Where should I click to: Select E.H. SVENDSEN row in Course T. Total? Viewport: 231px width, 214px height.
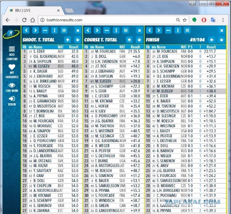(x=114, y=62)
